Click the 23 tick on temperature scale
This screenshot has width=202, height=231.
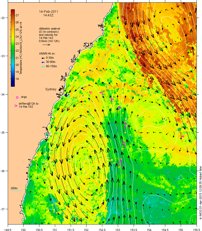tap(17, 44)
